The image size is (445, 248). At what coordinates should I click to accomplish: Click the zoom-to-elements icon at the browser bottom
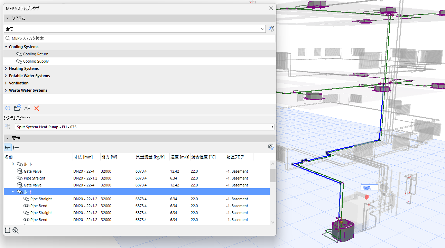point(15,230)
